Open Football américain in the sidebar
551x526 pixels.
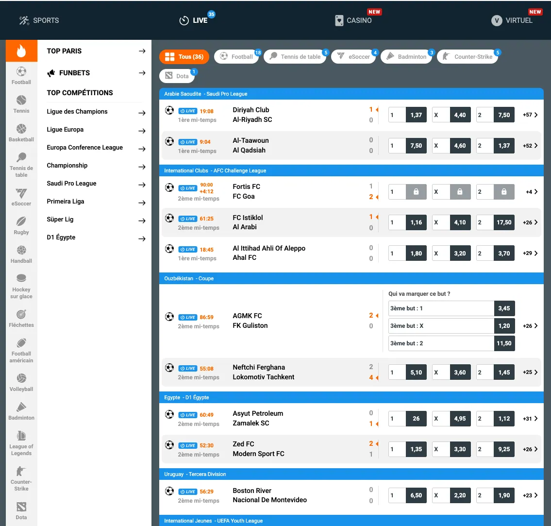coord(21,351)
